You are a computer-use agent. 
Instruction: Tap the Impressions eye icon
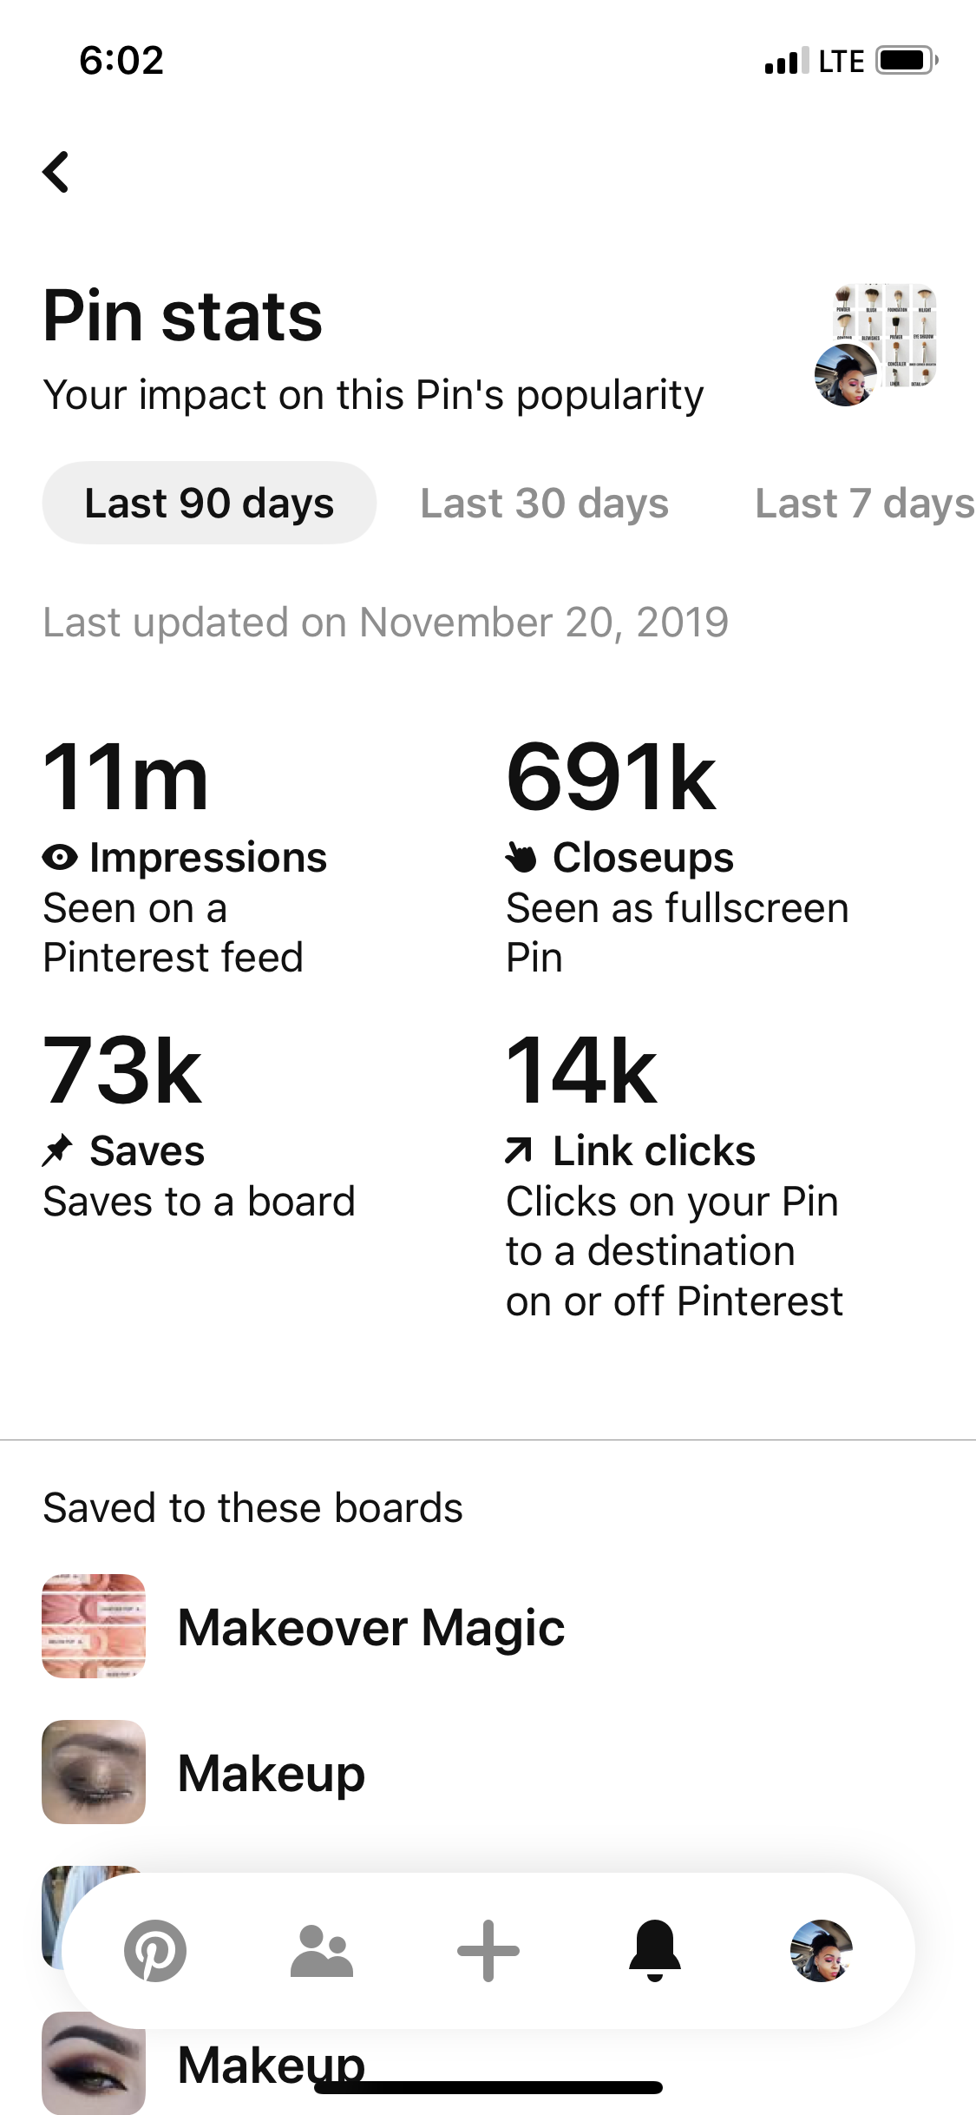click(x=60, y=858)
